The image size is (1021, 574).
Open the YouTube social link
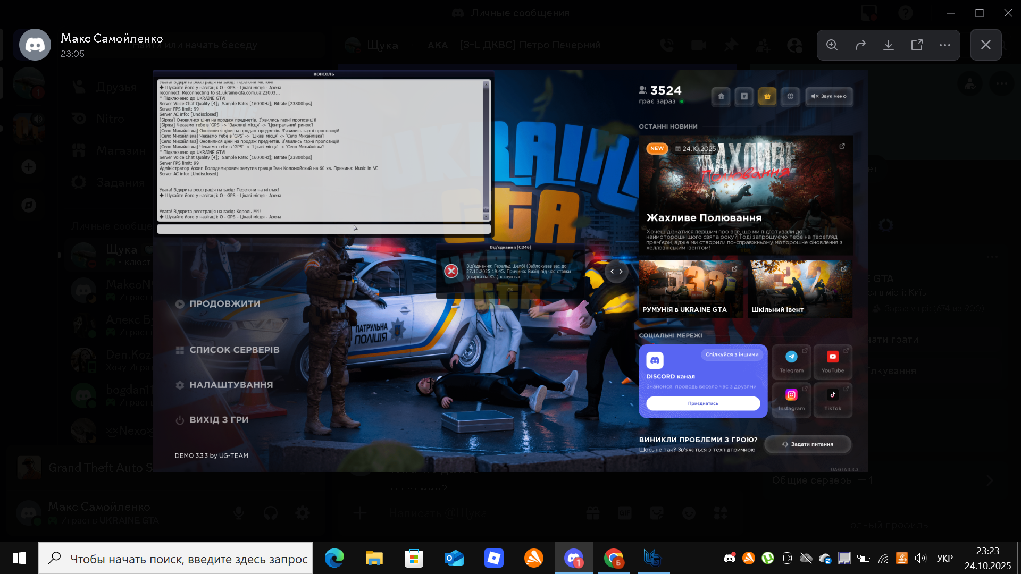pyautogui.click(x=833, y=362)
